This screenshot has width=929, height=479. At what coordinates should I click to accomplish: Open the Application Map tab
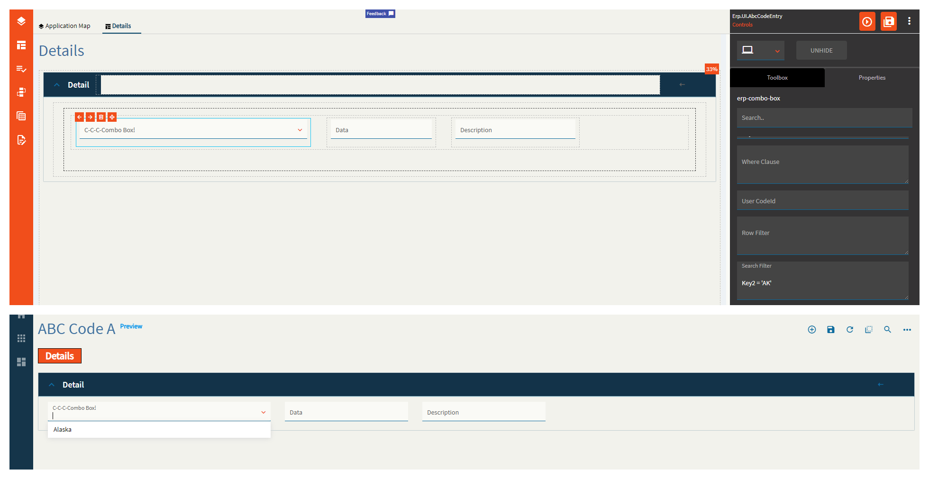[x=64, y=26]
